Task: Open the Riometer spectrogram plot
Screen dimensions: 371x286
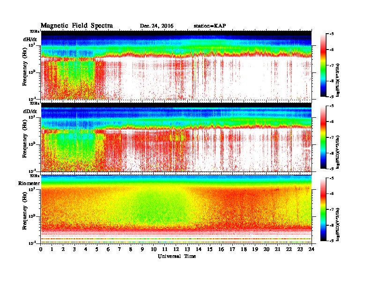Action: (x=176, y=209)
